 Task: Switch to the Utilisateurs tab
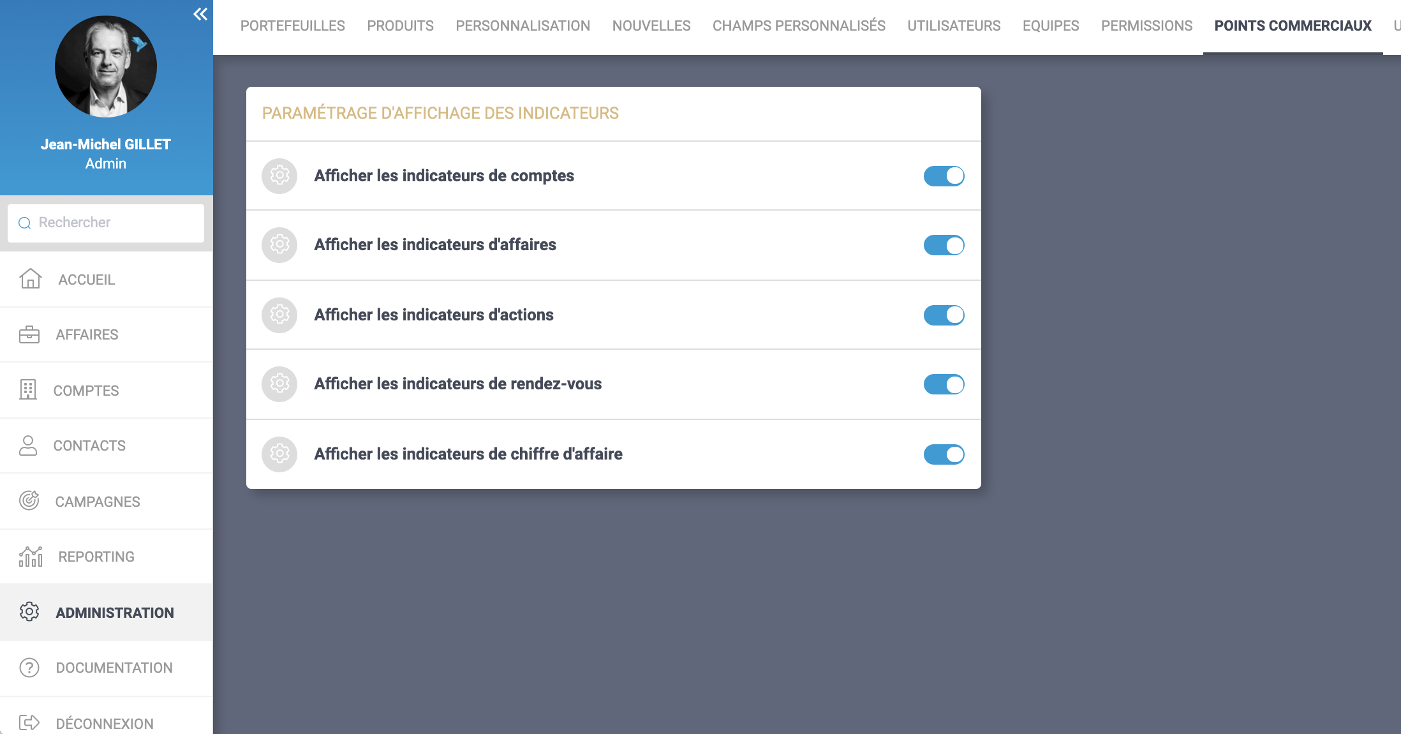coord(954,26)
